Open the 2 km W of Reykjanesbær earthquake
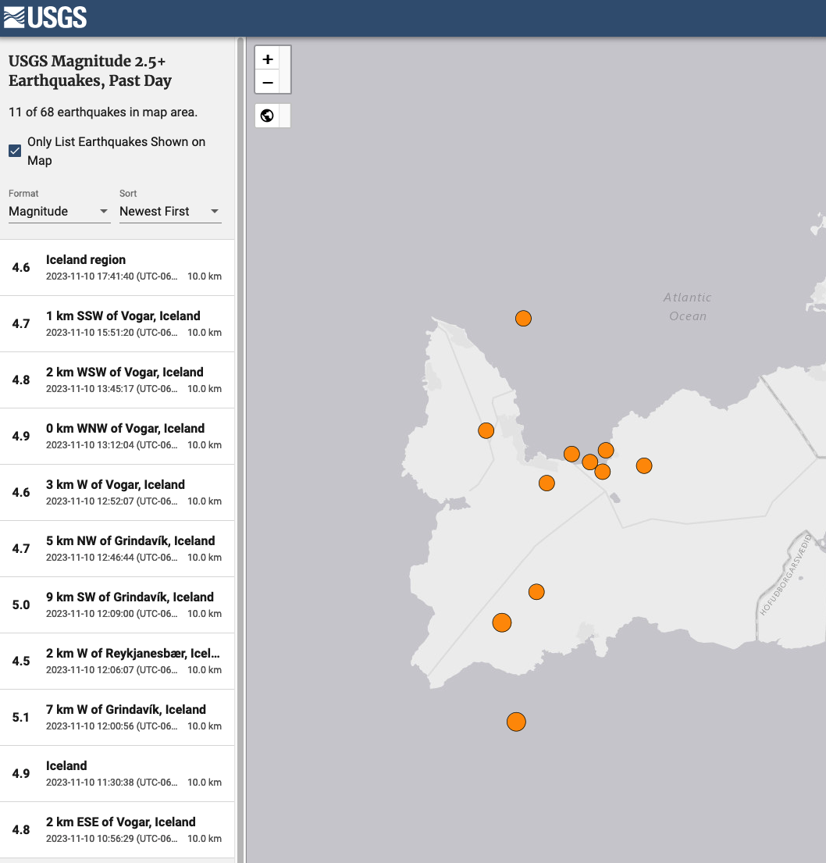Screen dimensions: 826x863 tap(117, 661)
